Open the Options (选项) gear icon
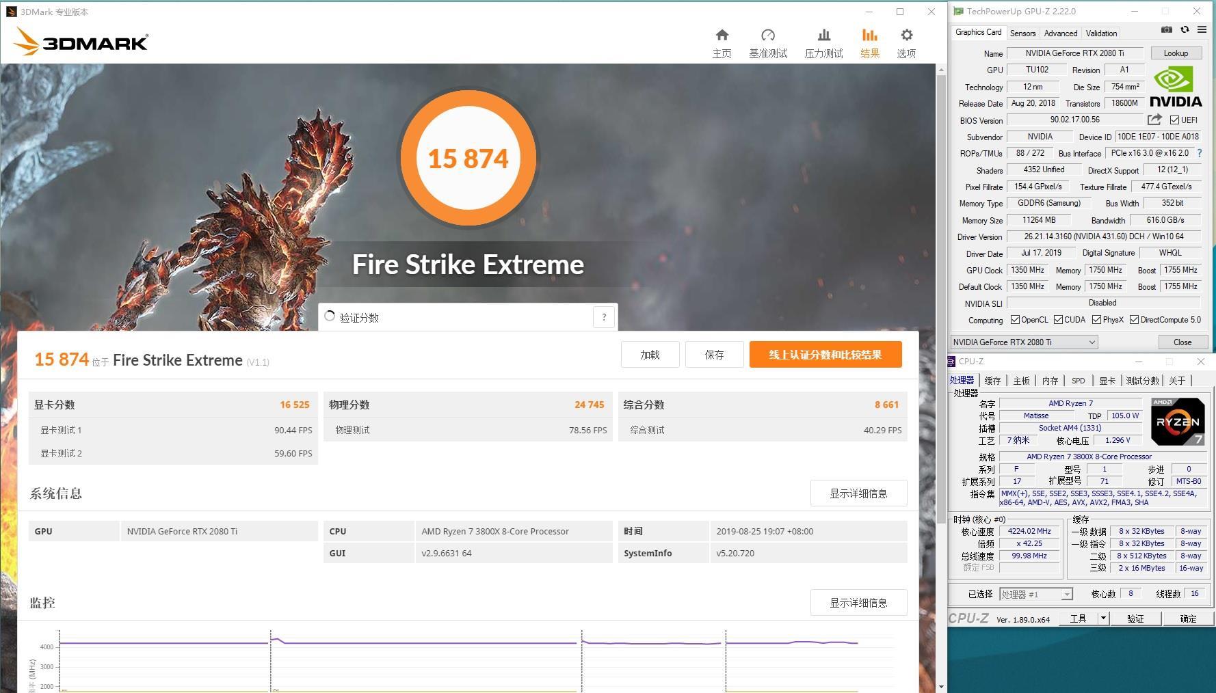Viewport: 1216px width, 693px height. [x=906, y=36]
